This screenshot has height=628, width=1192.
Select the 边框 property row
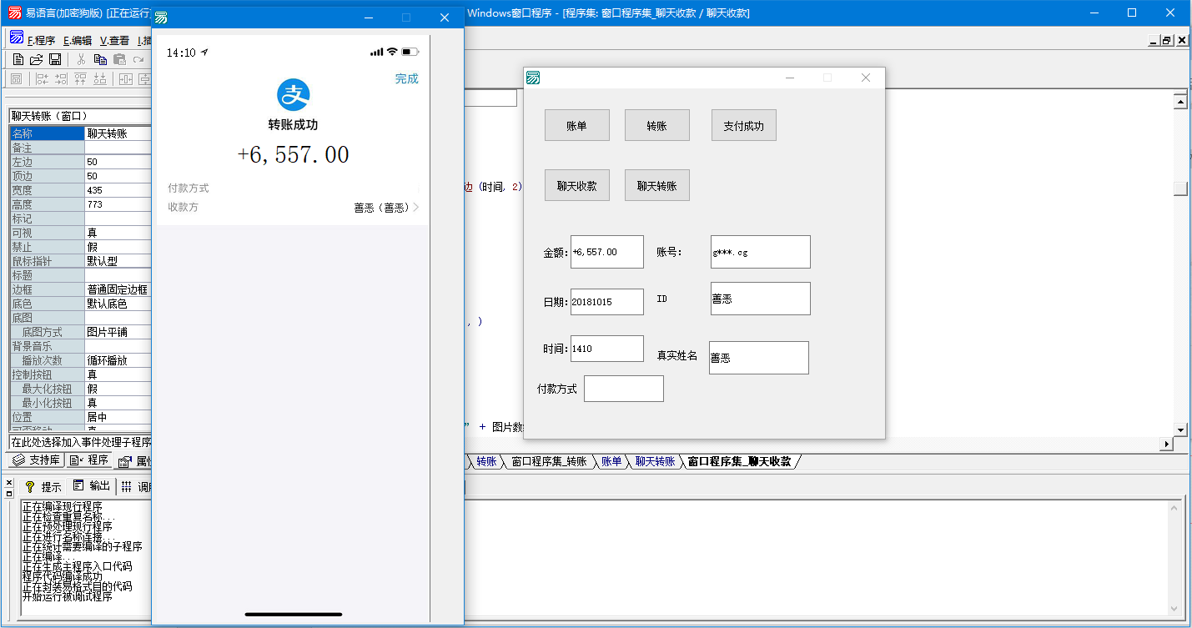pos(48,289)
